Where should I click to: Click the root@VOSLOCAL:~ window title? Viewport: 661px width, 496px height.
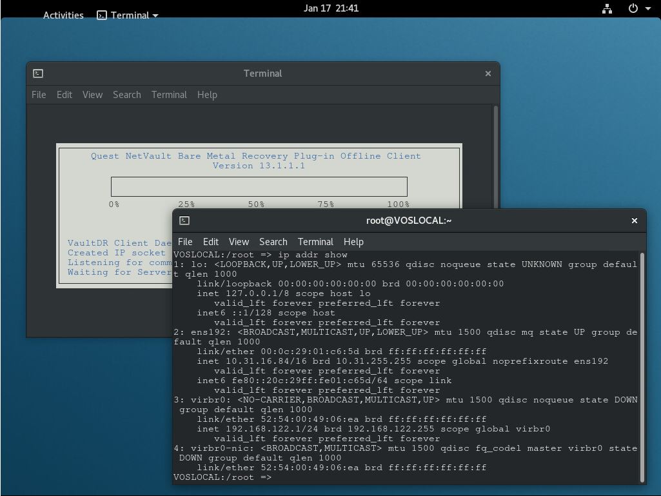[408, 221]
